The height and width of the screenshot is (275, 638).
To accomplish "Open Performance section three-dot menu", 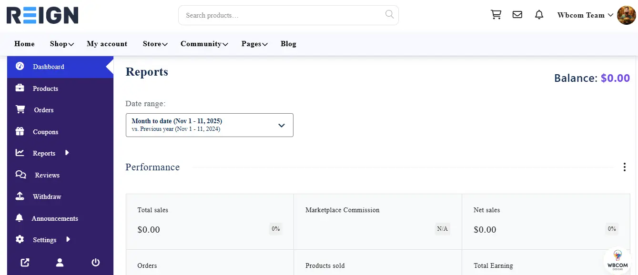I will pos(624,167).
